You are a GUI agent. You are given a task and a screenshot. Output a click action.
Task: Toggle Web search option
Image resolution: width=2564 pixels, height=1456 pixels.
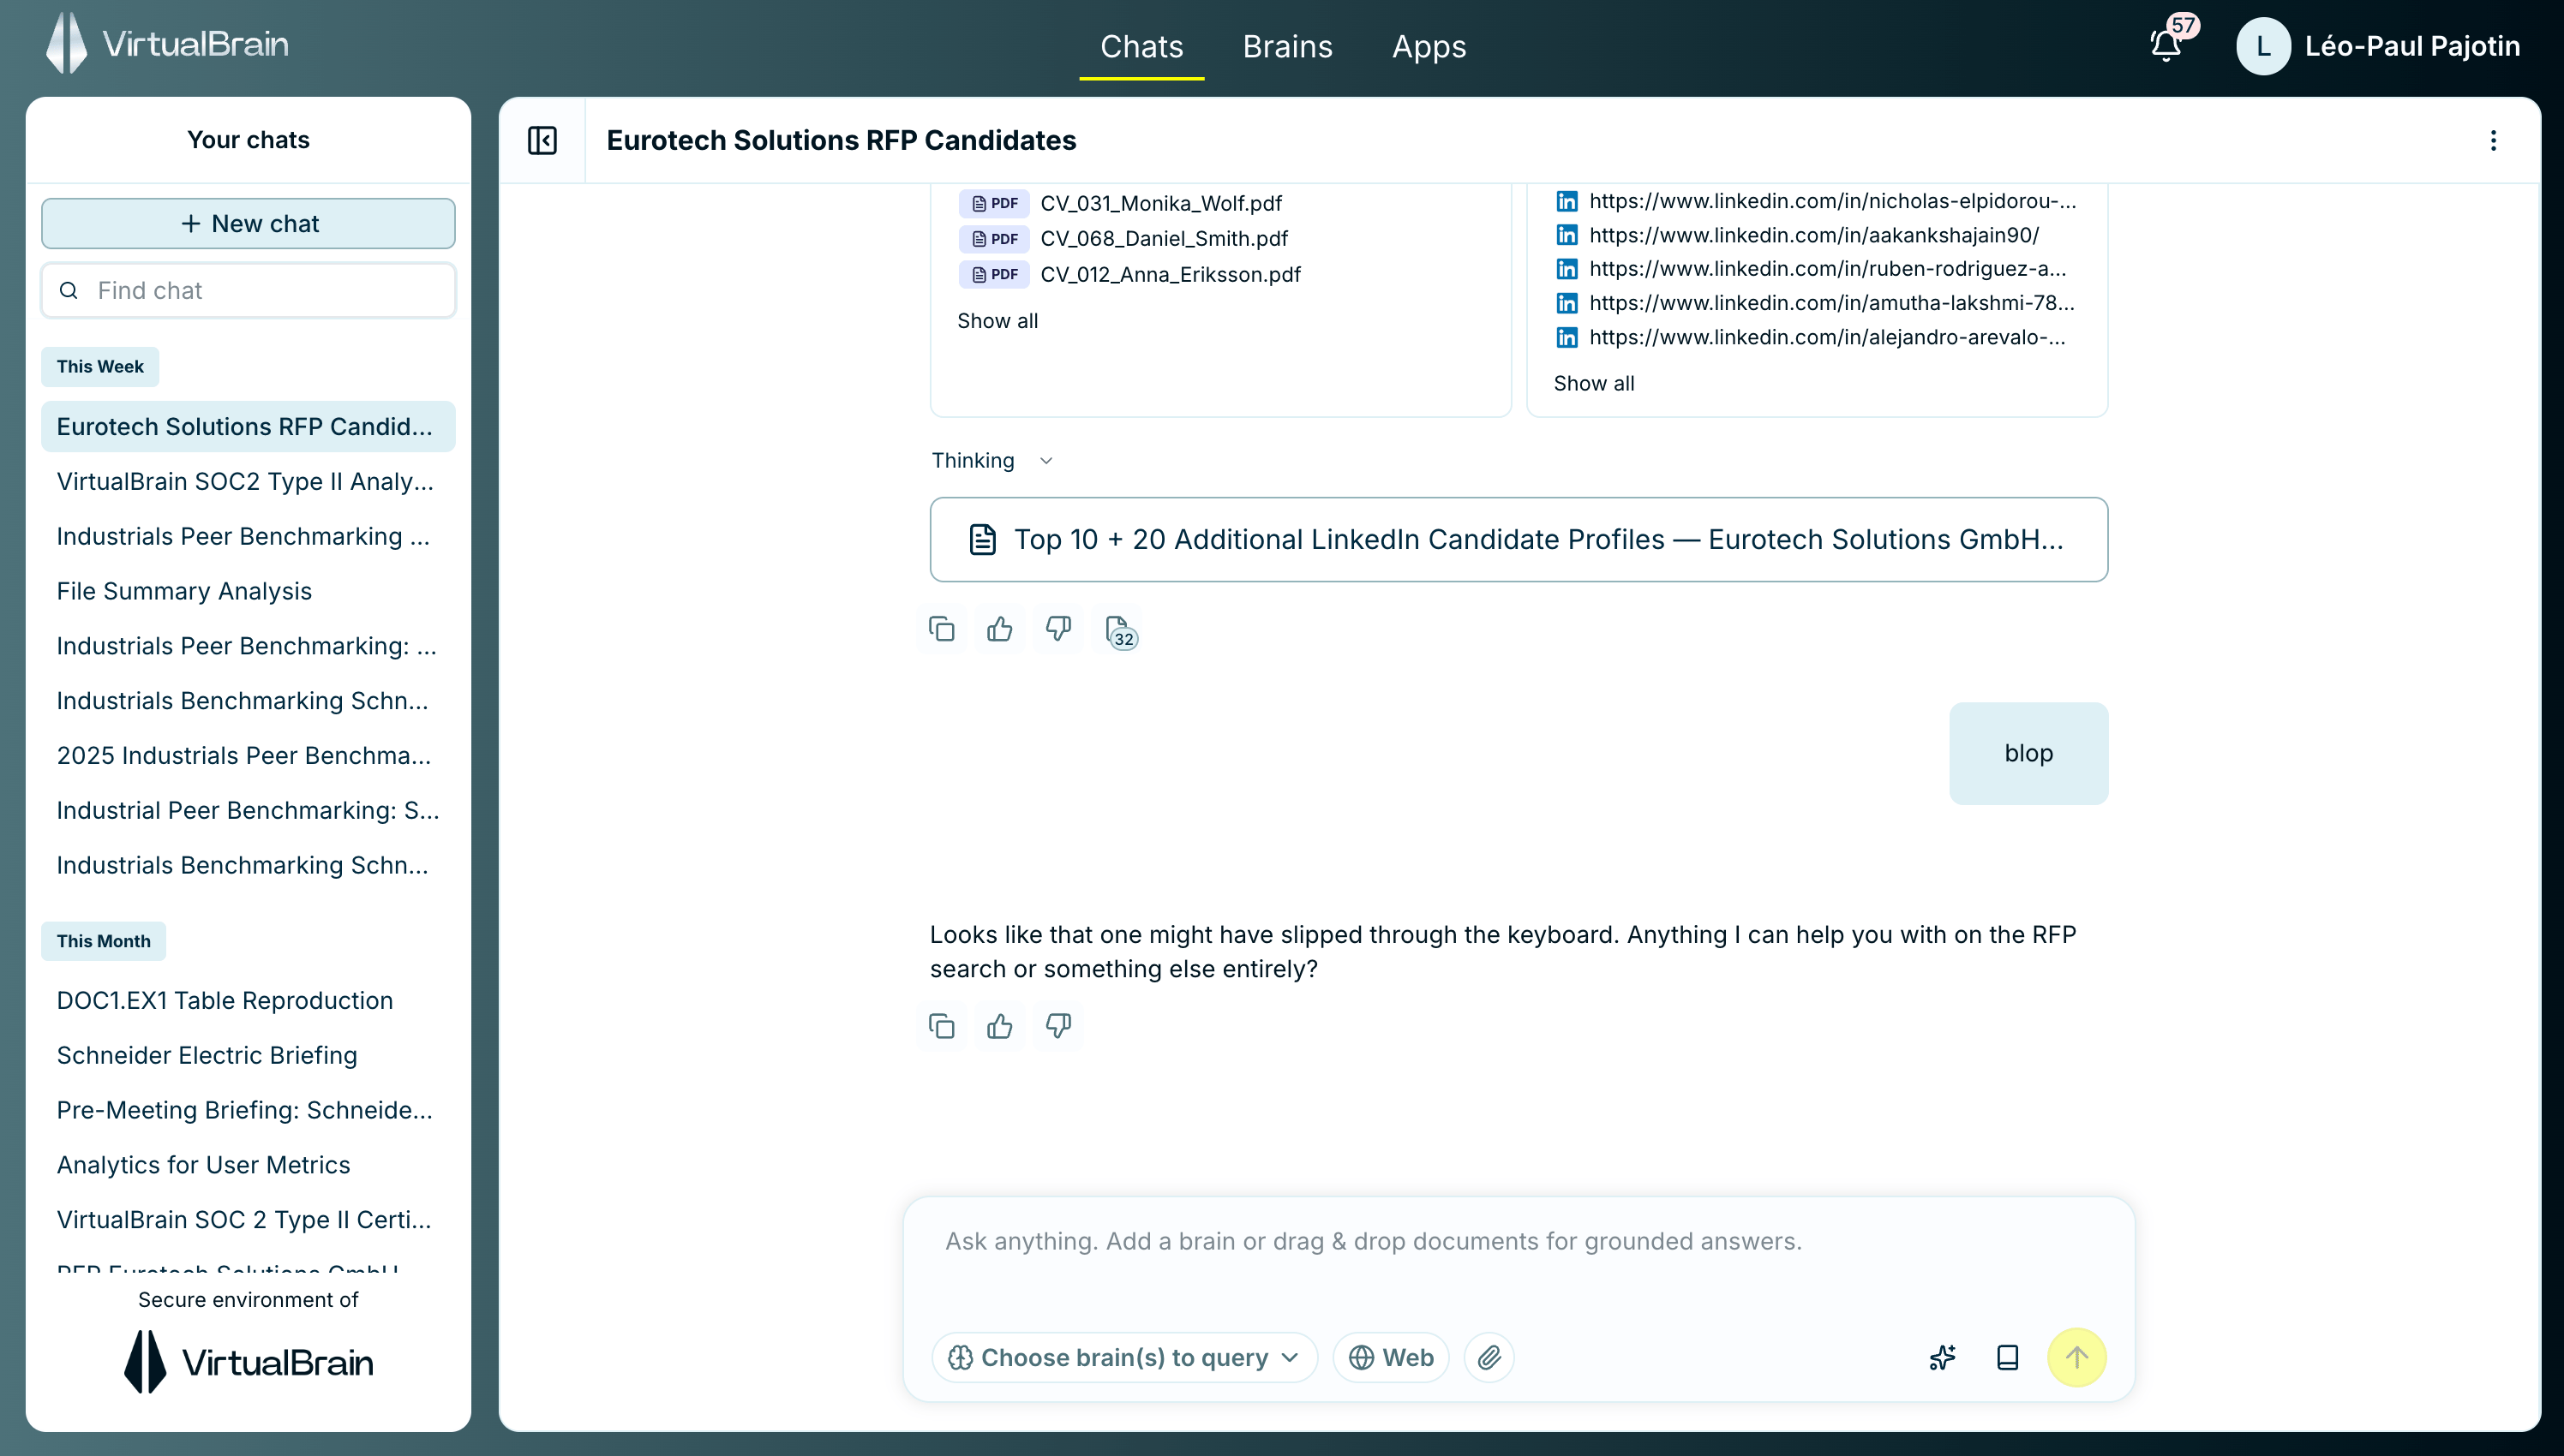point(1391,1357)
